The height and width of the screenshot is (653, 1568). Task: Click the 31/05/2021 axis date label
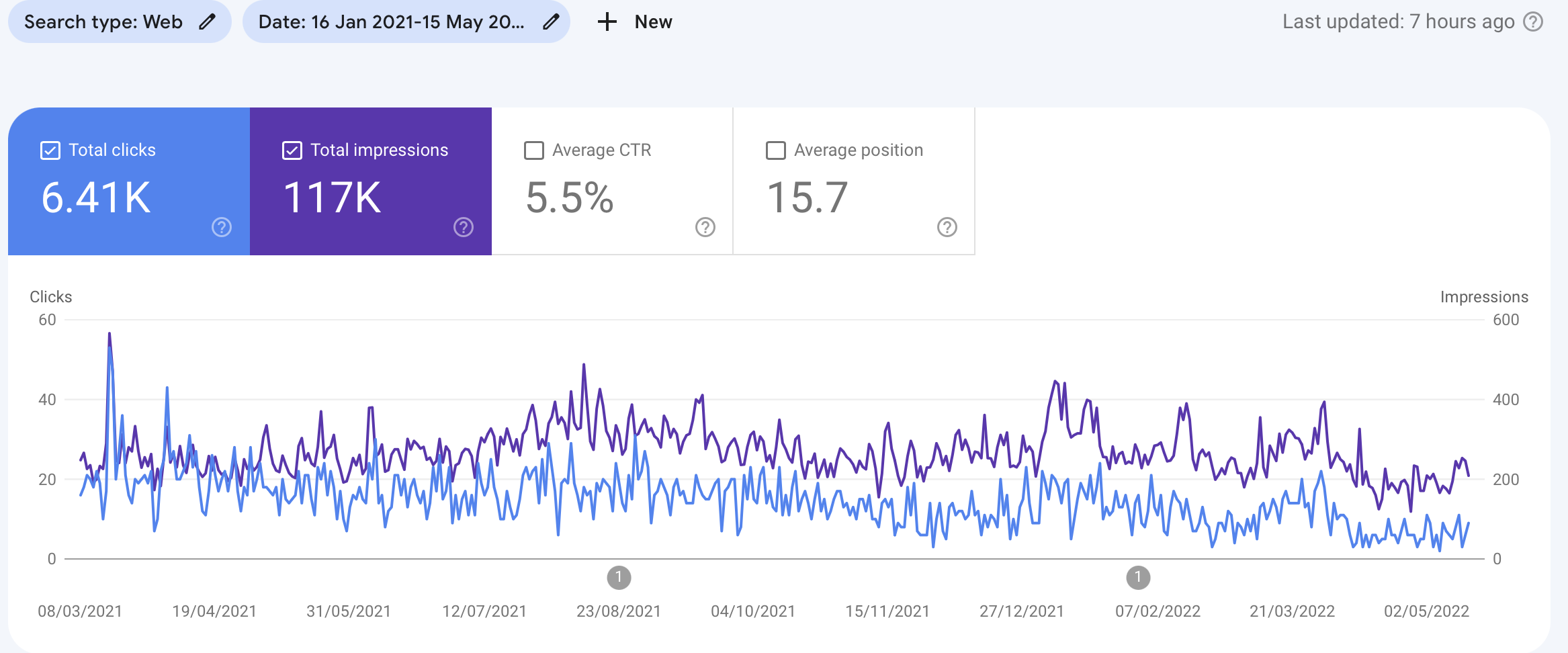coord(349,611)
